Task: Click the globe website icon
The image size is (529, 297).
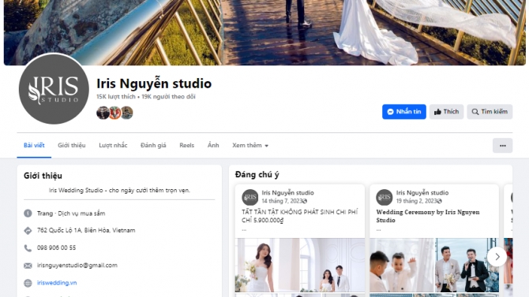Action: pyautogui.click(x=28, y=283)
